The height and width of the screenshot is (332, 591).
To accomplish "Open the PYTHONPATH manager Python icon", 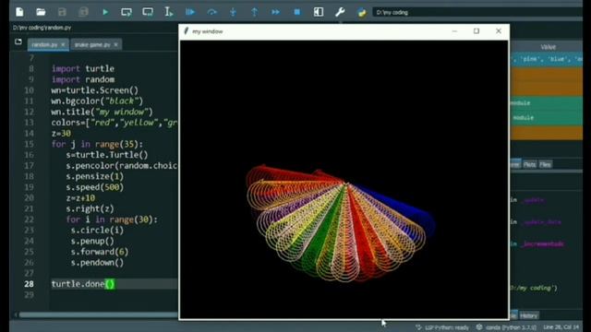I will tap(361, 12).
